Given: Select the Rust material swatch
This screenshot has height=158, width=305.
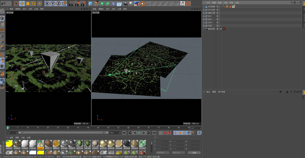Looking at the screenshot, I should (x=48, y=144).
